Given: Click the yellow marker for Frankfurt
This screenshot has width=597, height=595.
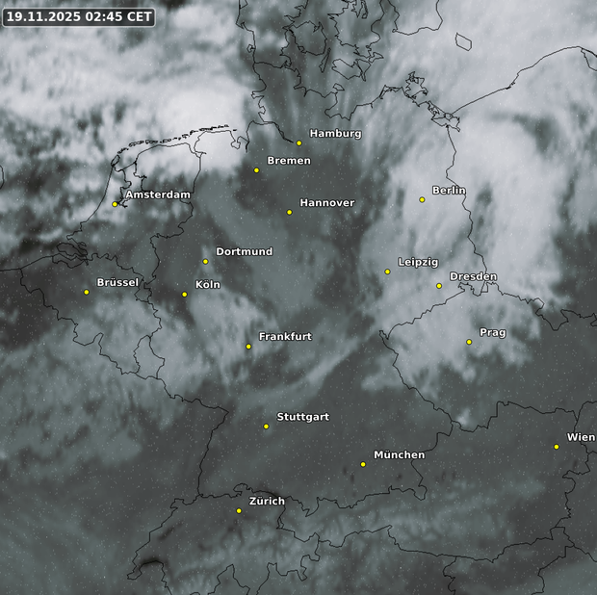Looking at the screenshot, I should point(248,347).
